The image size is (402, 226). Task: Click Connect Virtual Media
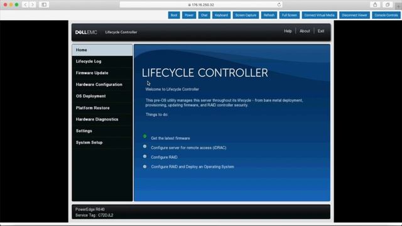(319, 15)
